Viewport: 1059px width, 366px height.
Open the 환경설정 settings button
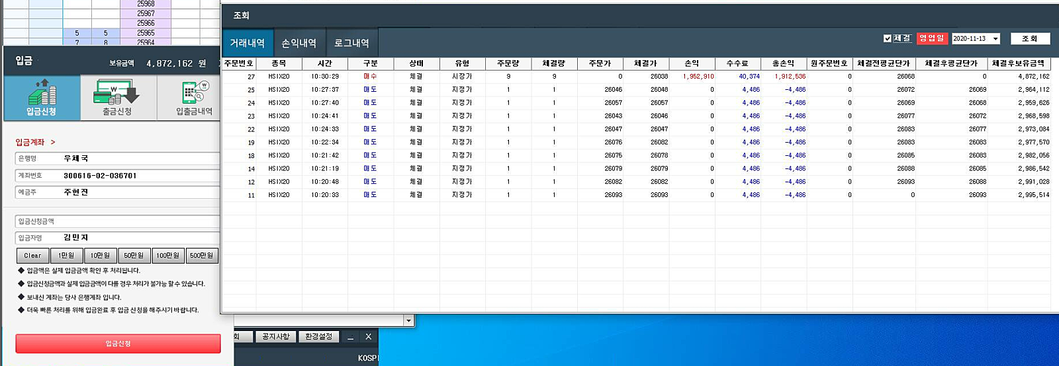[x=318, y=337]
